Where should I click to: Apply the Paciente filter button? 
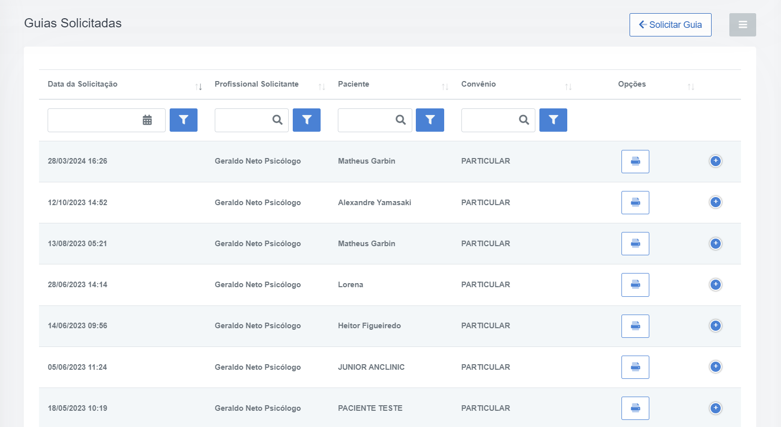430,120
